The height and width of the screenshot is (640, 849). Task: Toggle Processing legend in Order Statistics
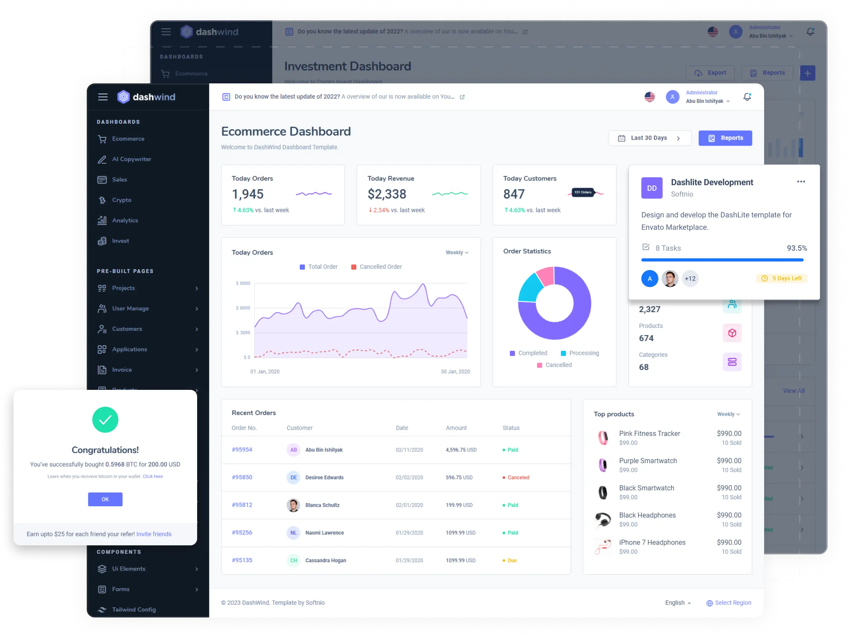pyautogui.click(x=579, y=353)
